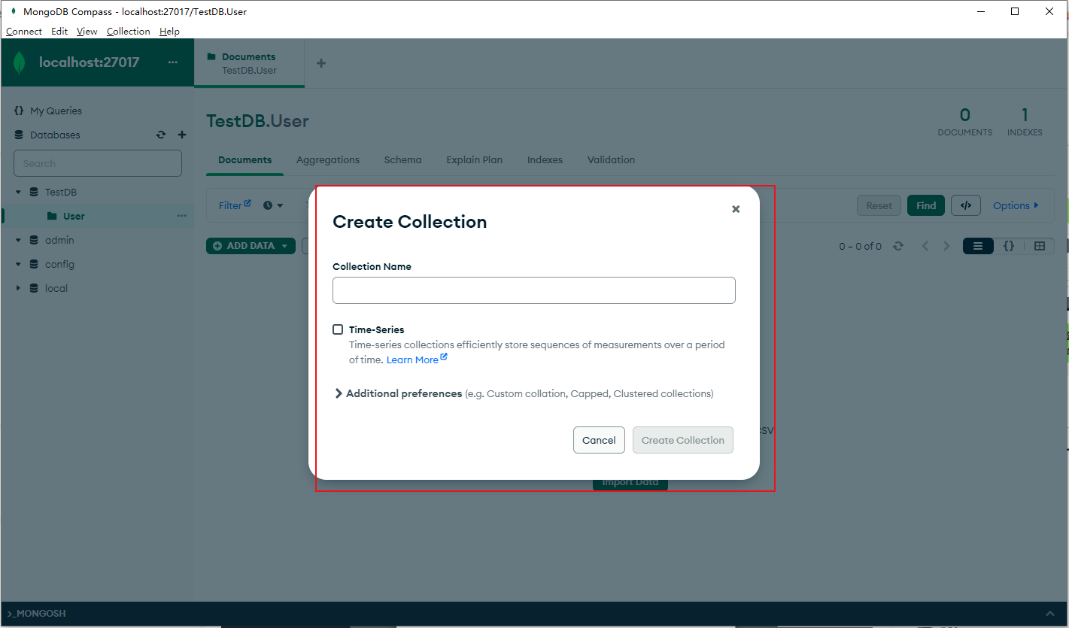Click the plus icon to create database
Image resolution: width=1069 pixels, height=628 pixels.
pyautogui.click(x=181, y=135)
